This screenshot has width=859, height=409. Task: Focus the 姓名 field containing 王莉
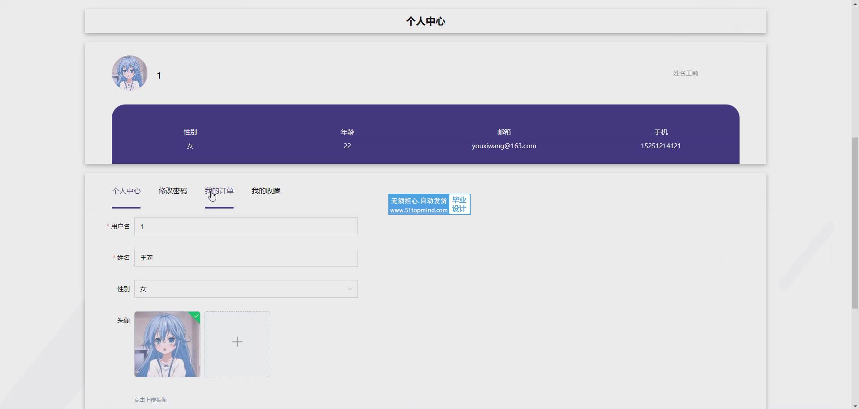(246, 258)
